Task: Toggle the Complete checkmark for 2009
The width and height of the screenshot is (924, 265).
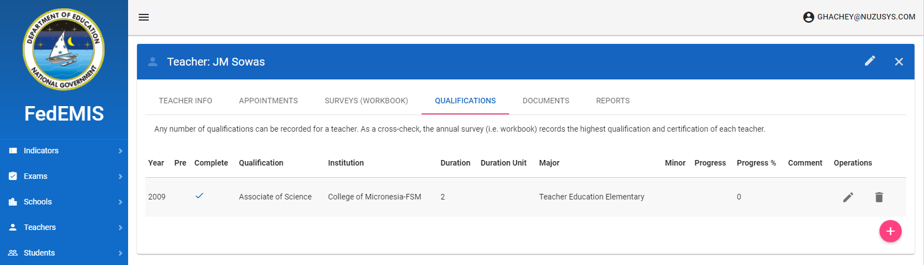Action: coord(199,196)
